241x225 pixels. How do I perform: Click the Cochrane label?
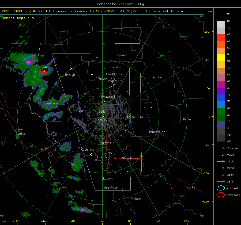[x=88, y=150]
